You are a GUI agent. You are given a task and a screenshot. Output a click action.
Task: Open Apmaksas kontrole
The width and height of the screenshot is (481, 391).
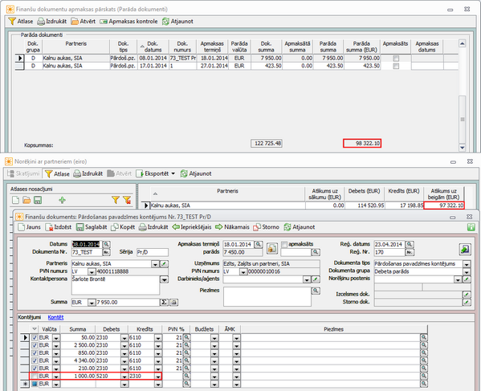[128, 22]
